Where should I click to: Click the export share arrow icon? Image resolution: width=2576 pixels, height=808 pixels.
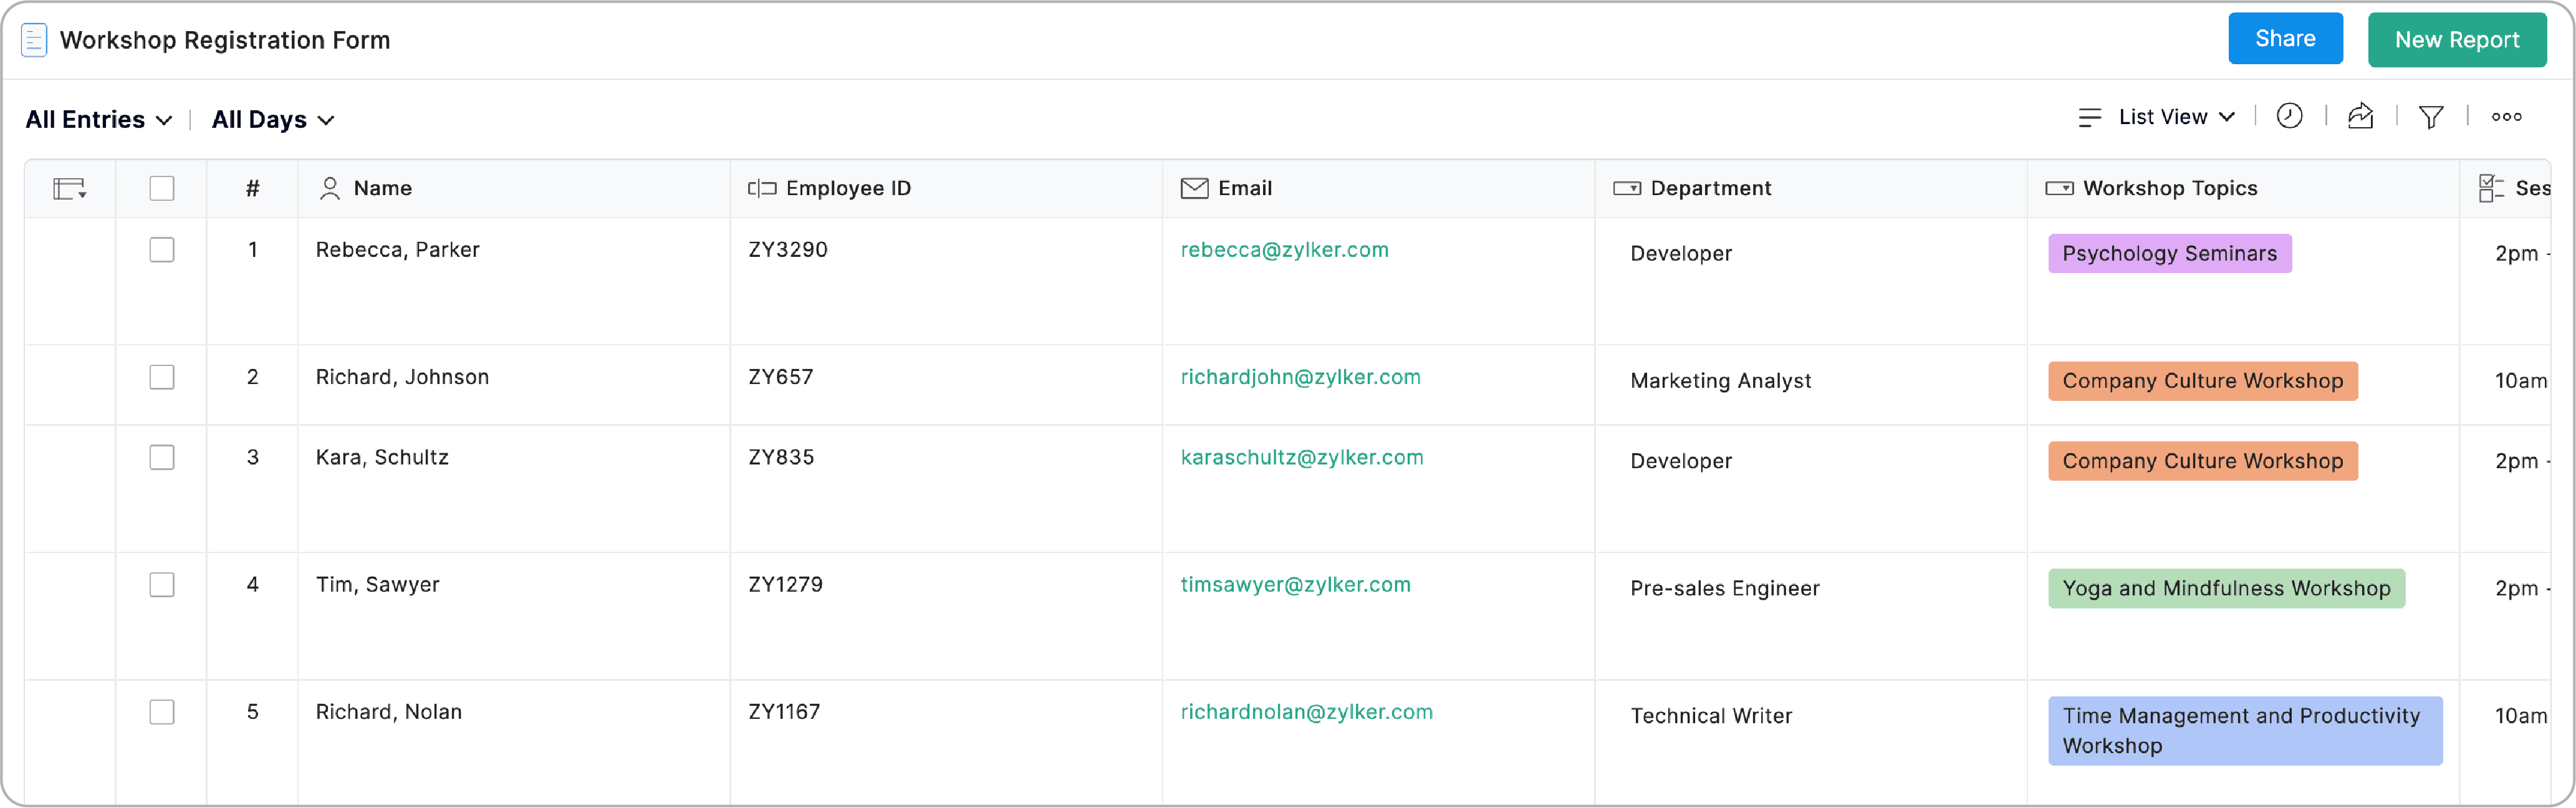2360,117
